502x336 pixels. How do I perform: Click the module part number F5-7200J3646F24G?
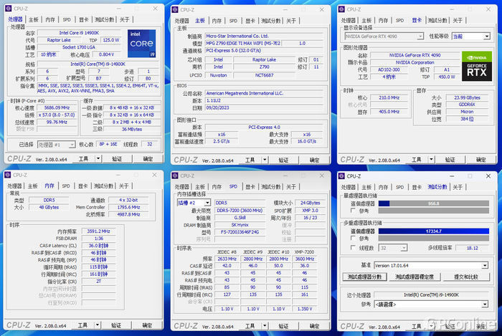pyautogui.click(x=240, y=232)
